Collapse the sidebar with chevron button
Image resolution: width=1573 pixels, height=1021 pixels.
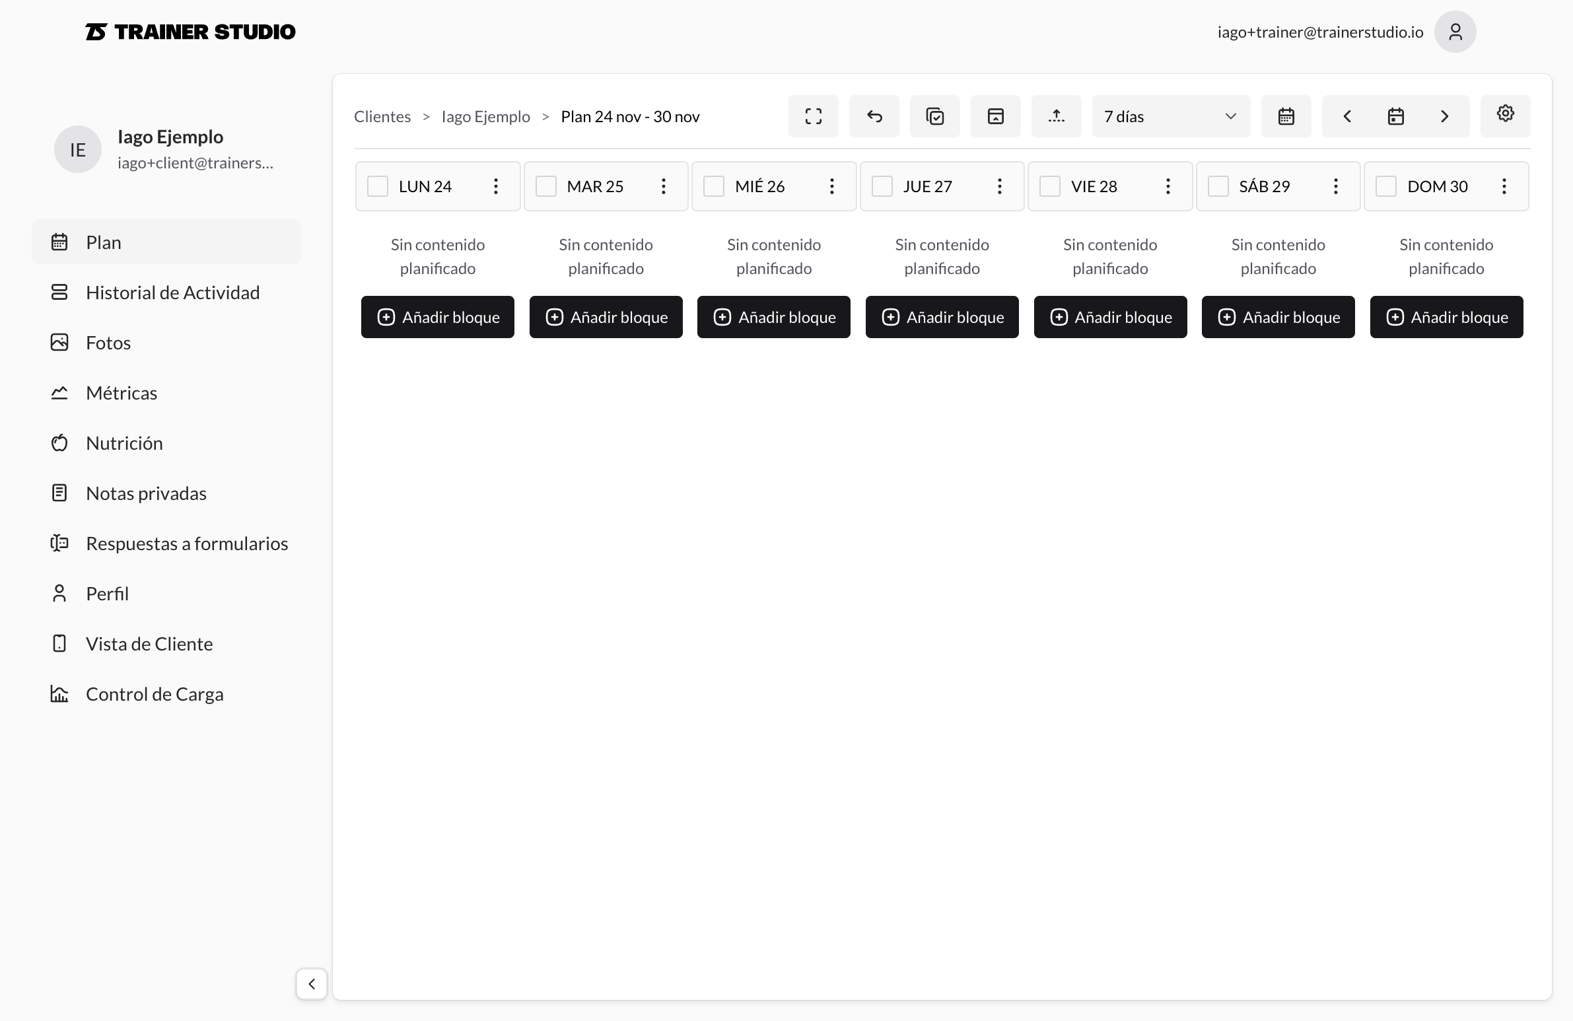311,984
